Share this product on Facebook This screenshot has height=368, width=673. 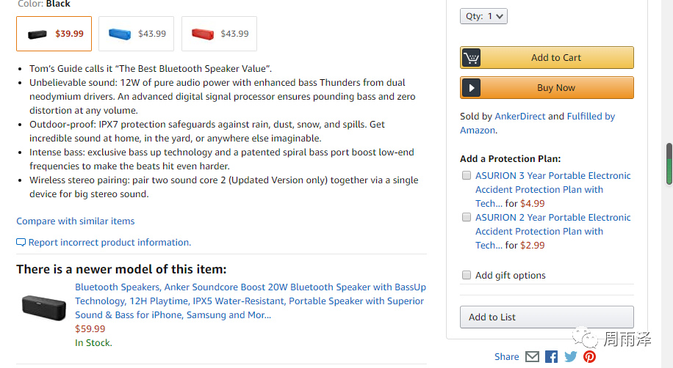[551, 357]
